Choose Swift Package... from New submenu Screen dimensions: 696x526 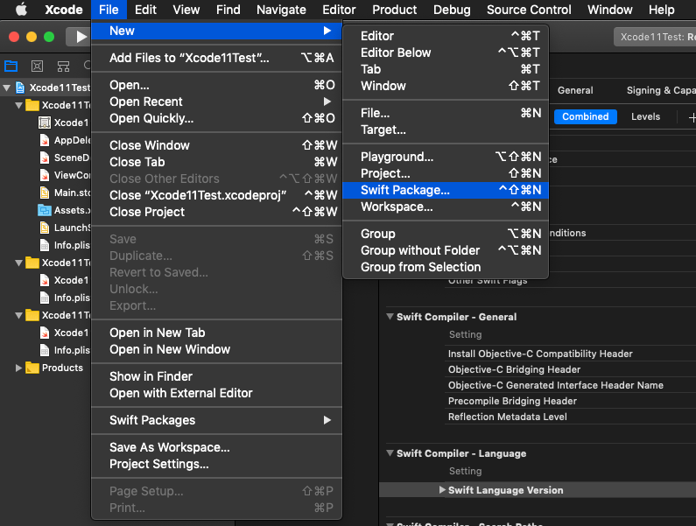click(446, 190)
